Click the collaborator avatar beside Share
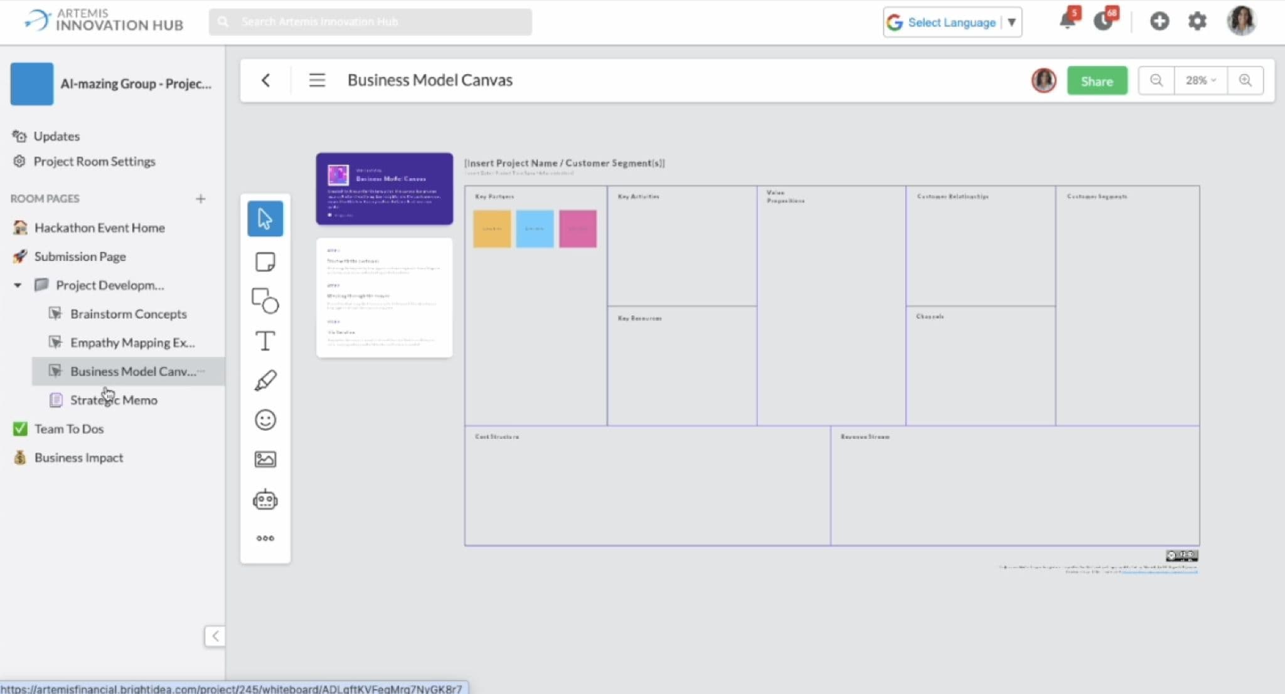 [1043, 80]
